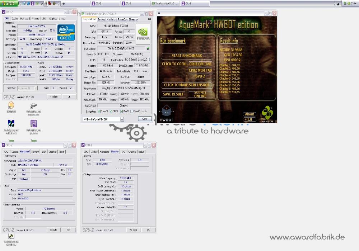Image resolution: width=359 pixels, height=251 pixels.
Task: Click the GFX 103730 result text
Action: pos(233,55)
